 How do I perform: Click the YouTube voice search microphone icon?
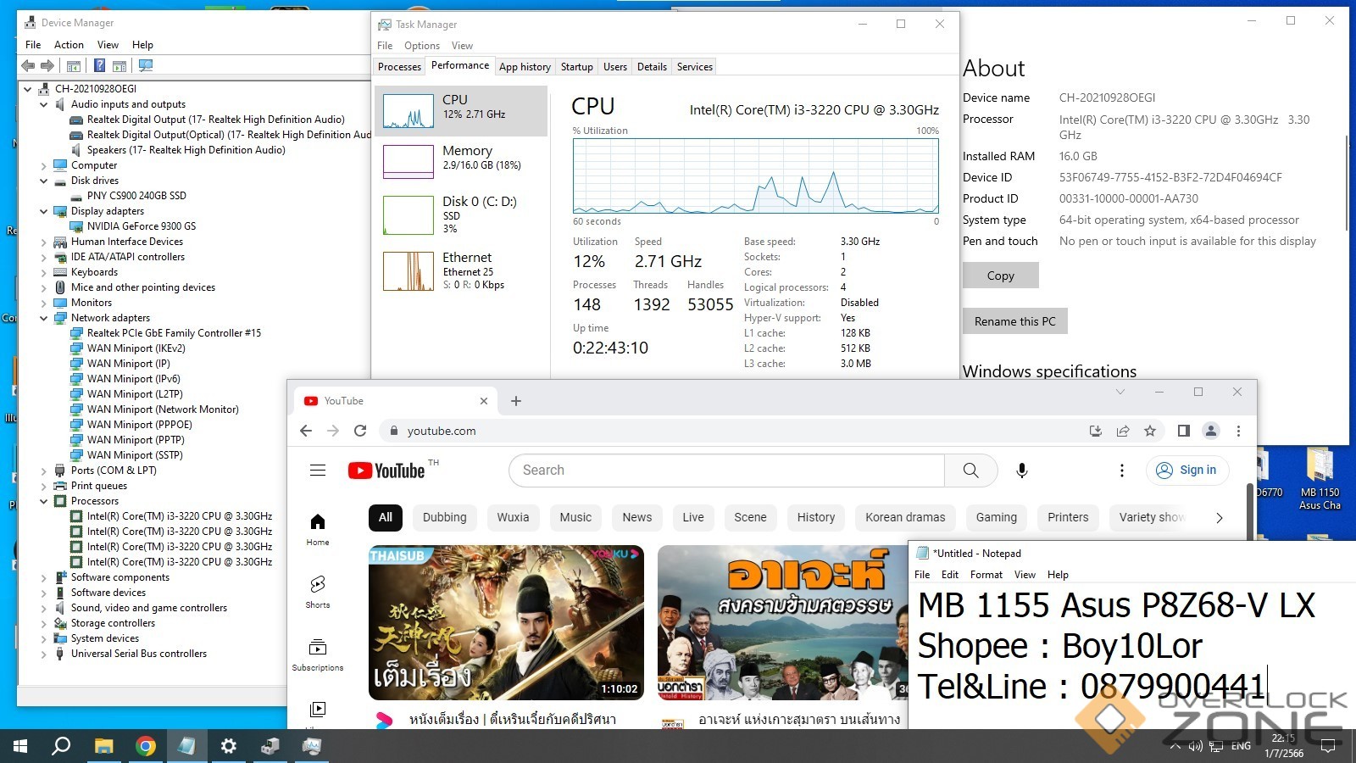pyautogui.click(x=1022, y=471)
